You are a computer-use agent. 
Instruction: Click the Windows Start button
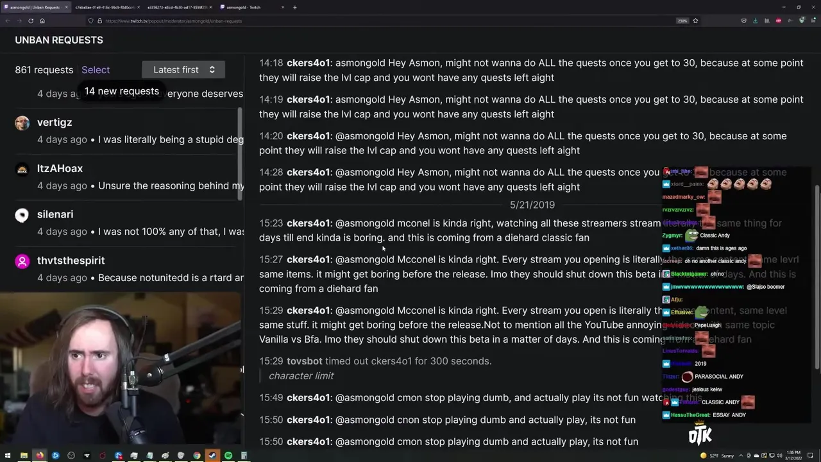(x=8, y=456)
